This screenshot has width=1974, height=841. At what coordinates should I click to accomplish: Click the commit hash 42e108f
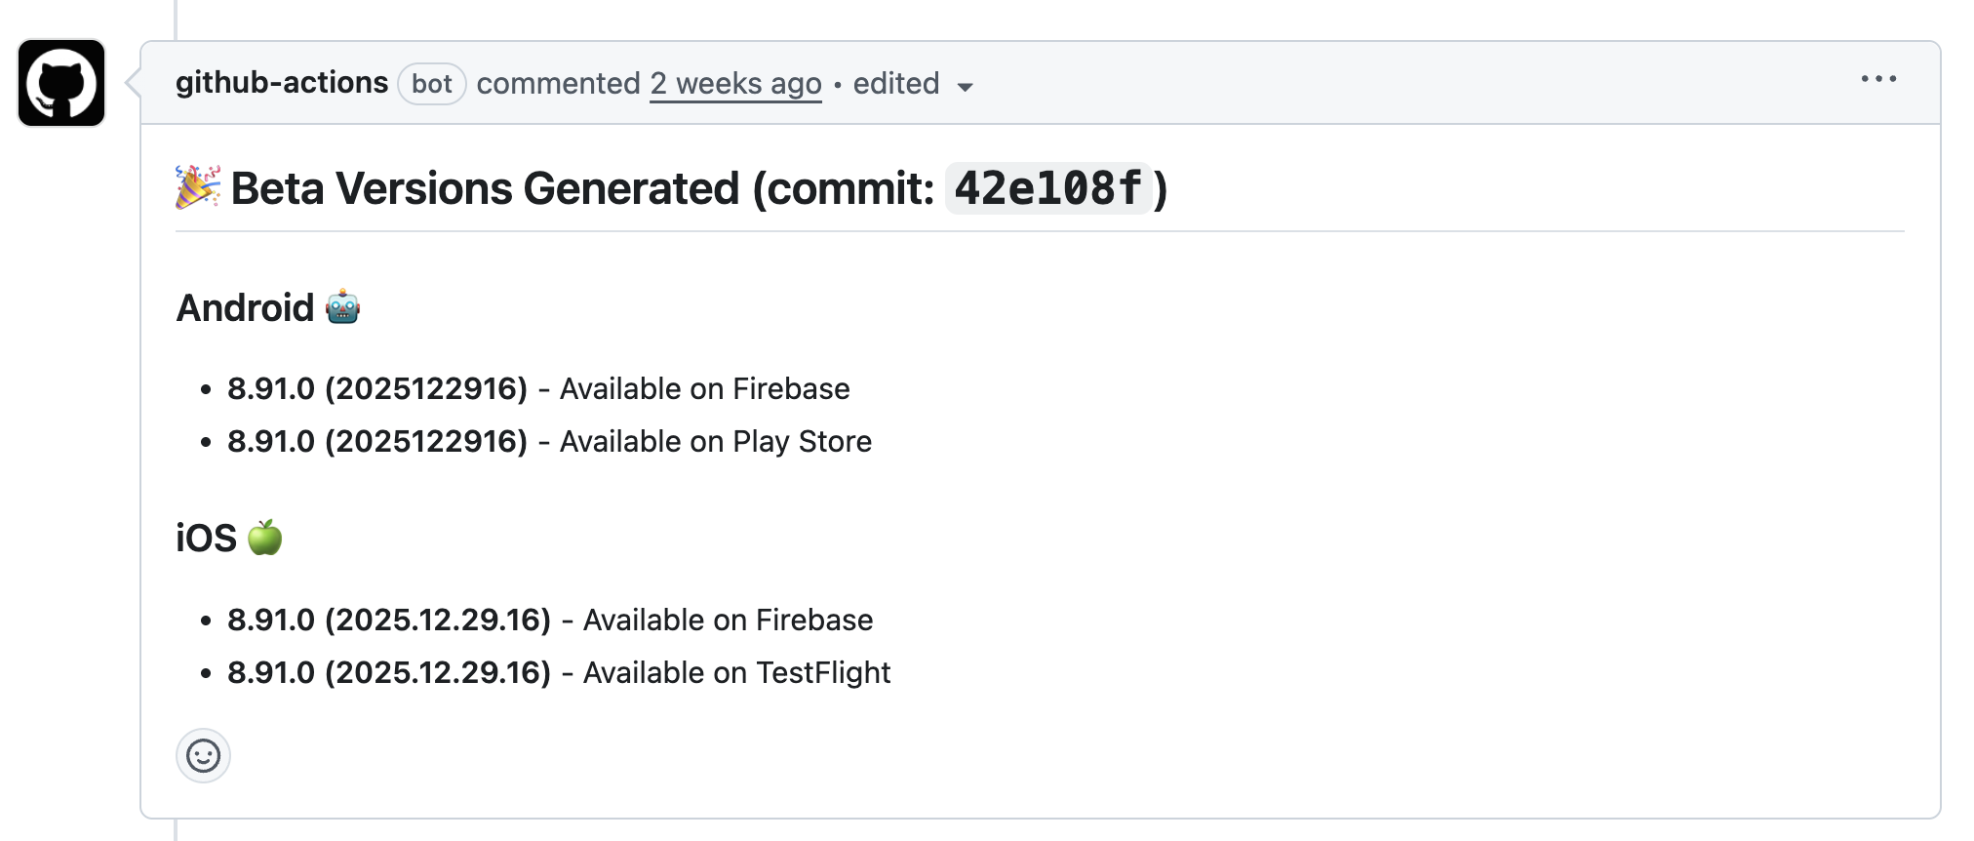[x=1048, y=188]
